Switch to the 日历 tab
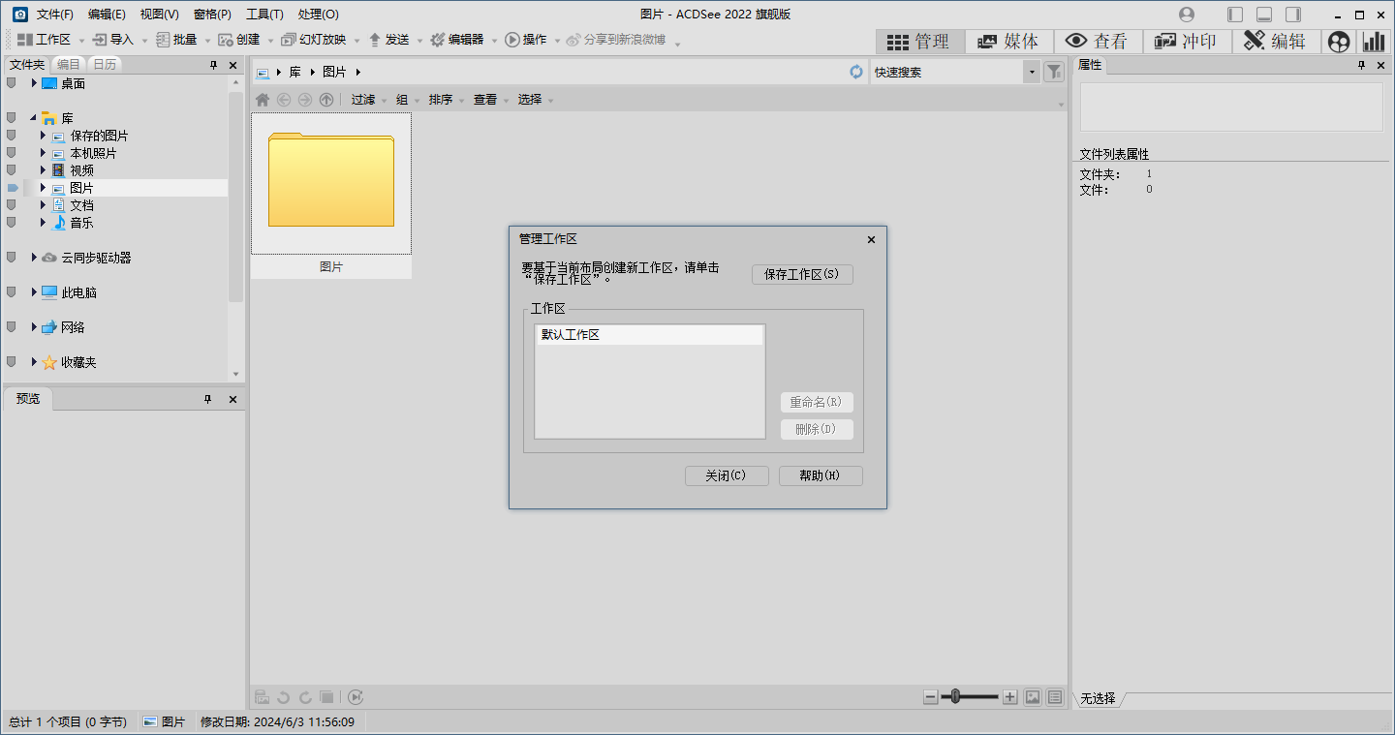The height and width of the screenshot is (735, 1395). (x=105, y=65)
